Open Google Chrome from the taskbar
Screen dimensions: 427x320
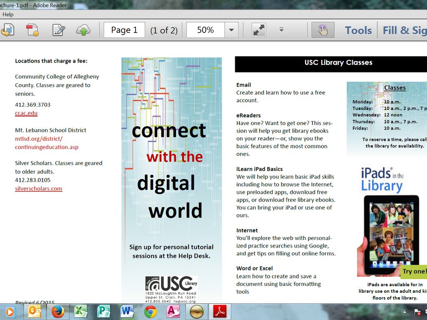151,312
